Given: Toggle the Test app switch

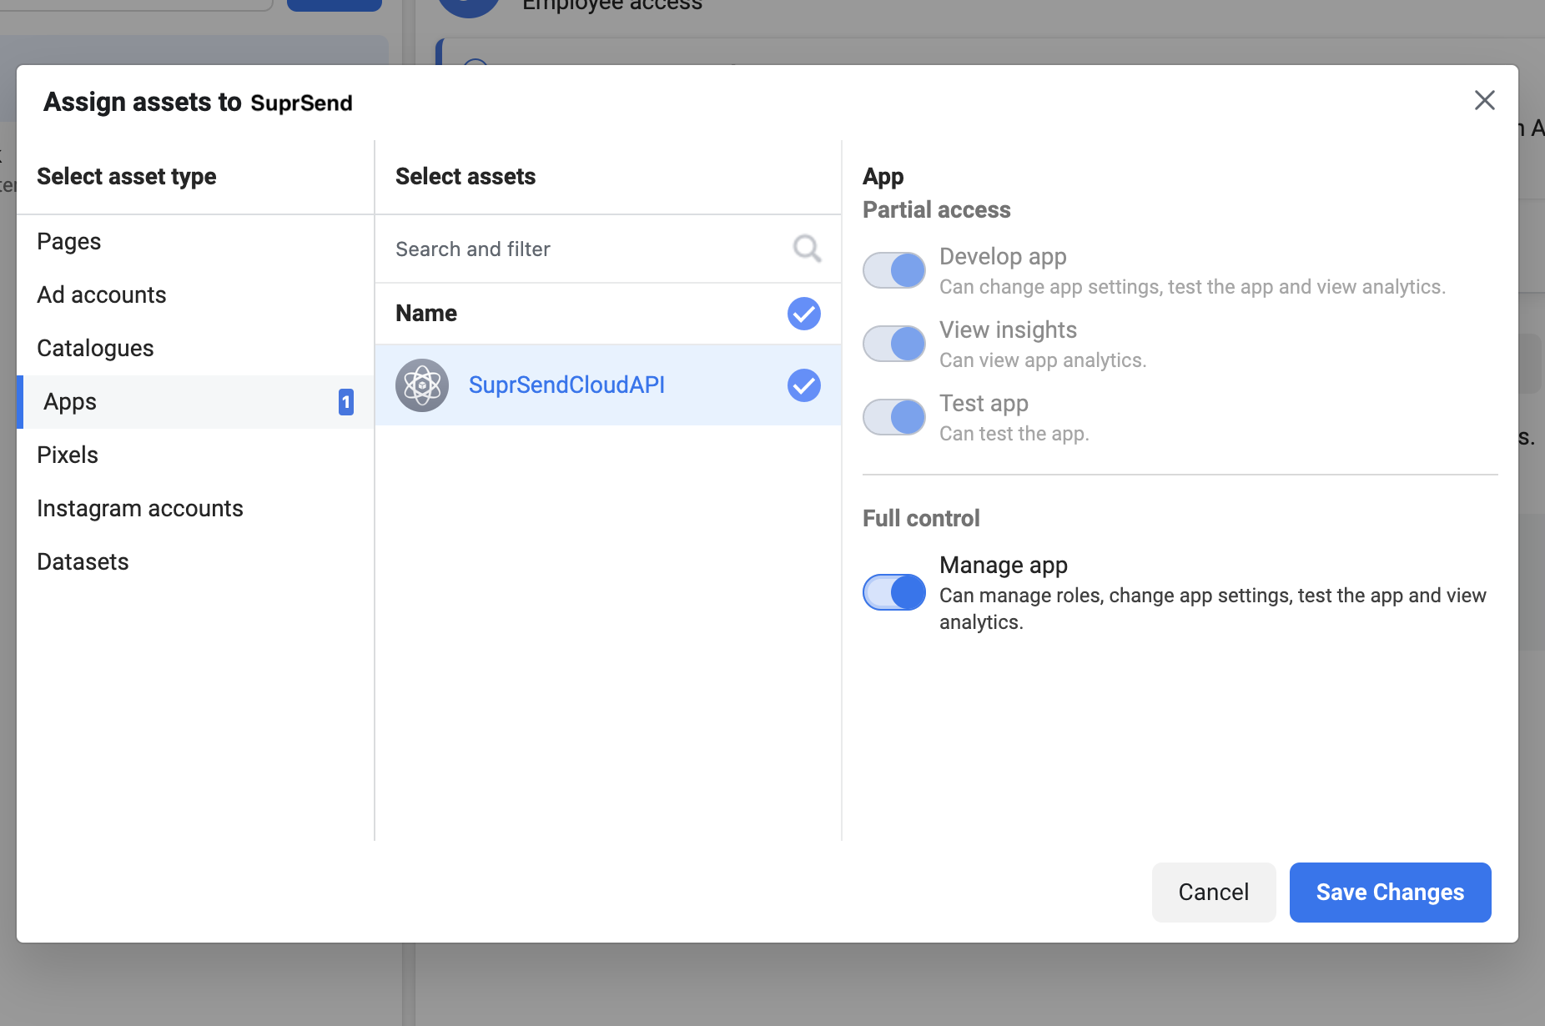Looking at the screenshot, I should 894,417.
